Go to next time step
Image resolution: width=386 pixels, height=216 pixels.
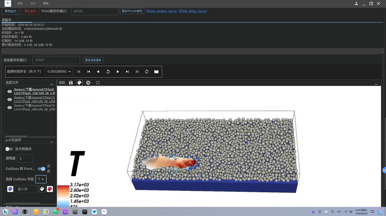(x=127, y=72)
